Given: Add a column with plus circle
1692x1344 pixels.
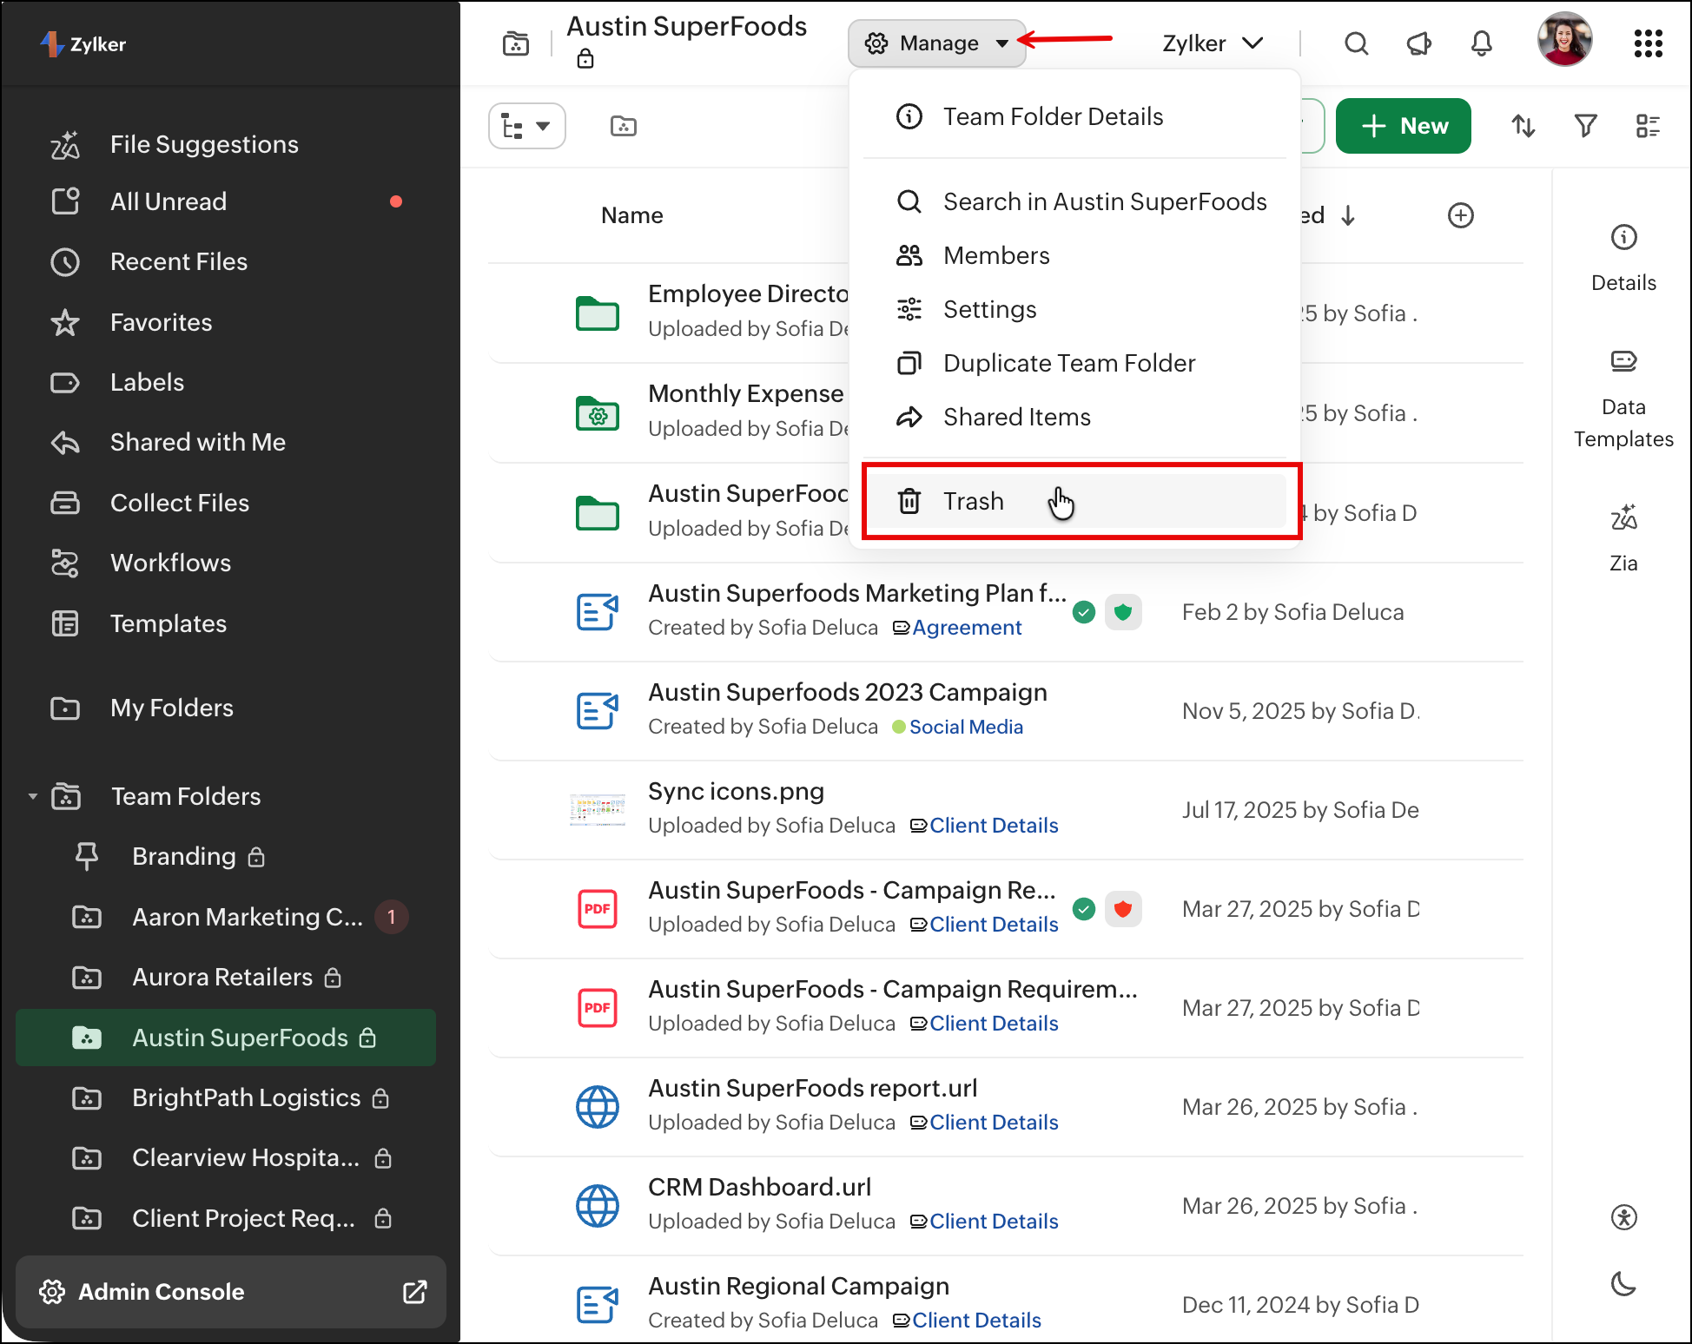Looking at the screenshot, I should coord(1461,215).
